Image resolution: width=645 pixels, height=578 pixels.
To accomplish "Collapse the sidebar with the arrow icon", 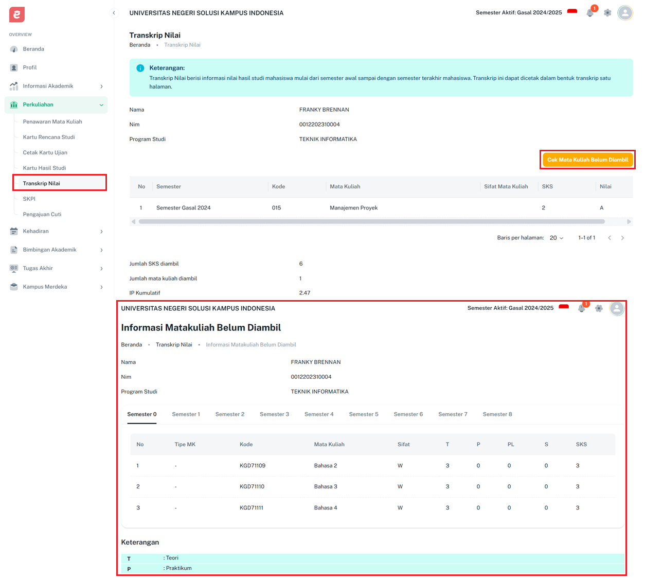I will click(x=114, y=13).
